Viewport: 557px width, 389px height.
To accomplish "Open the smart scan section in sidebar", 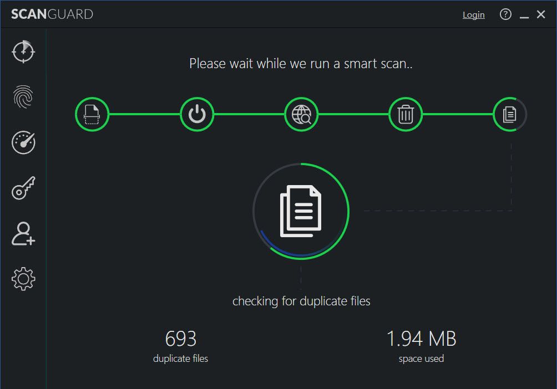I will pyautogui.click(x=23, y=52).
